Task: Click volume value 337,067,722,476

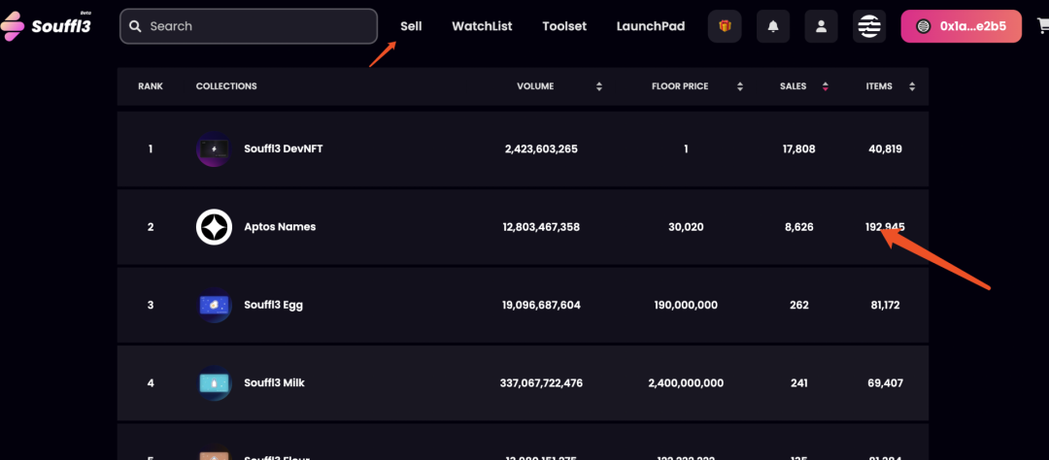Action: 541,383
